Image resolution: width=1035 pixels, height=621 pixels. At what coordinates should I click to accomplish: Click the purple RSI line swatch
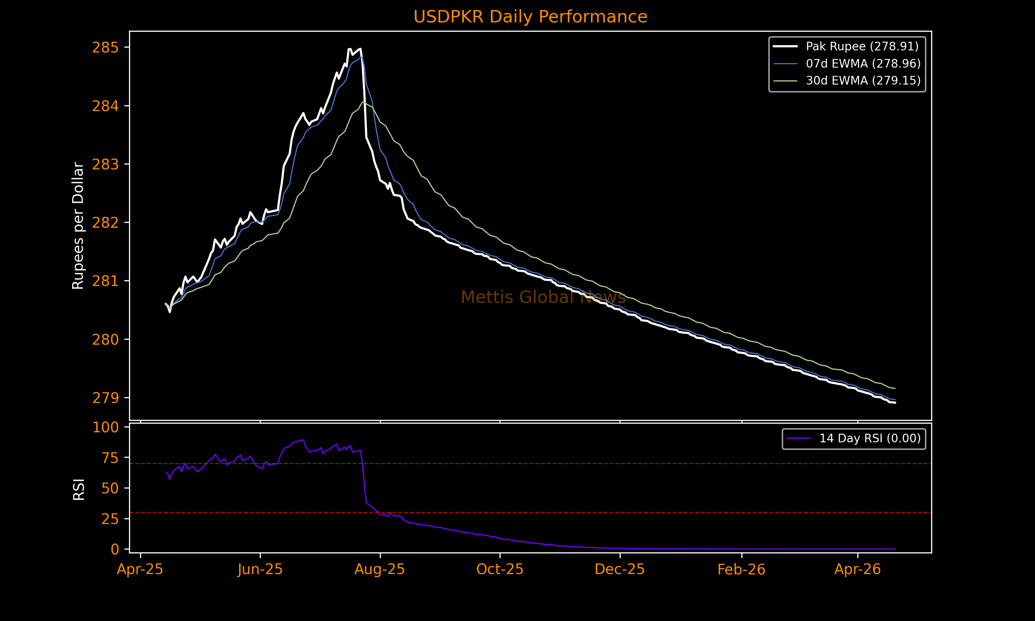798,438
